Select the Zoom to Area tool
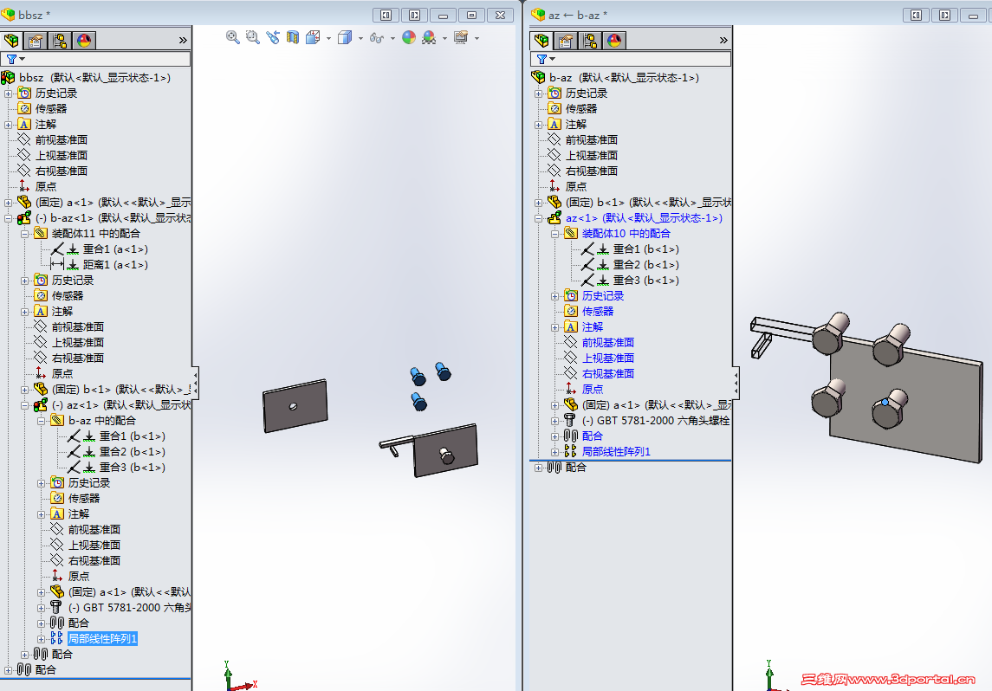The image size is (992, 691). (252, 37)
